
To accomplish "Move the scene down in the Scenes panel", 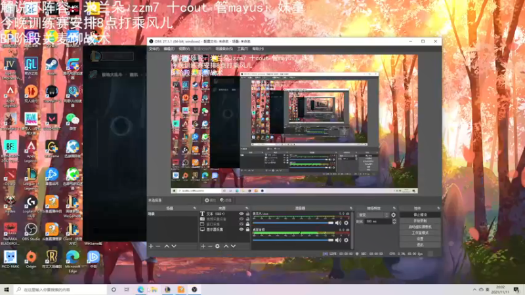I will (174, 246).
